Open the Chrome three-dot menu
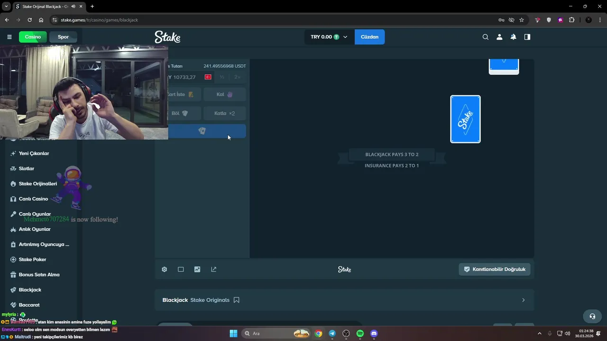607x341 pixels. [599, 20]
